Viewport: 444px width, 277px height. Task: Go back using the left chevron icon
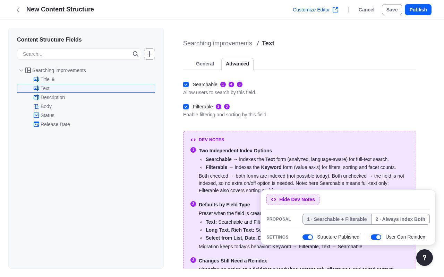[x=18, y=10]
